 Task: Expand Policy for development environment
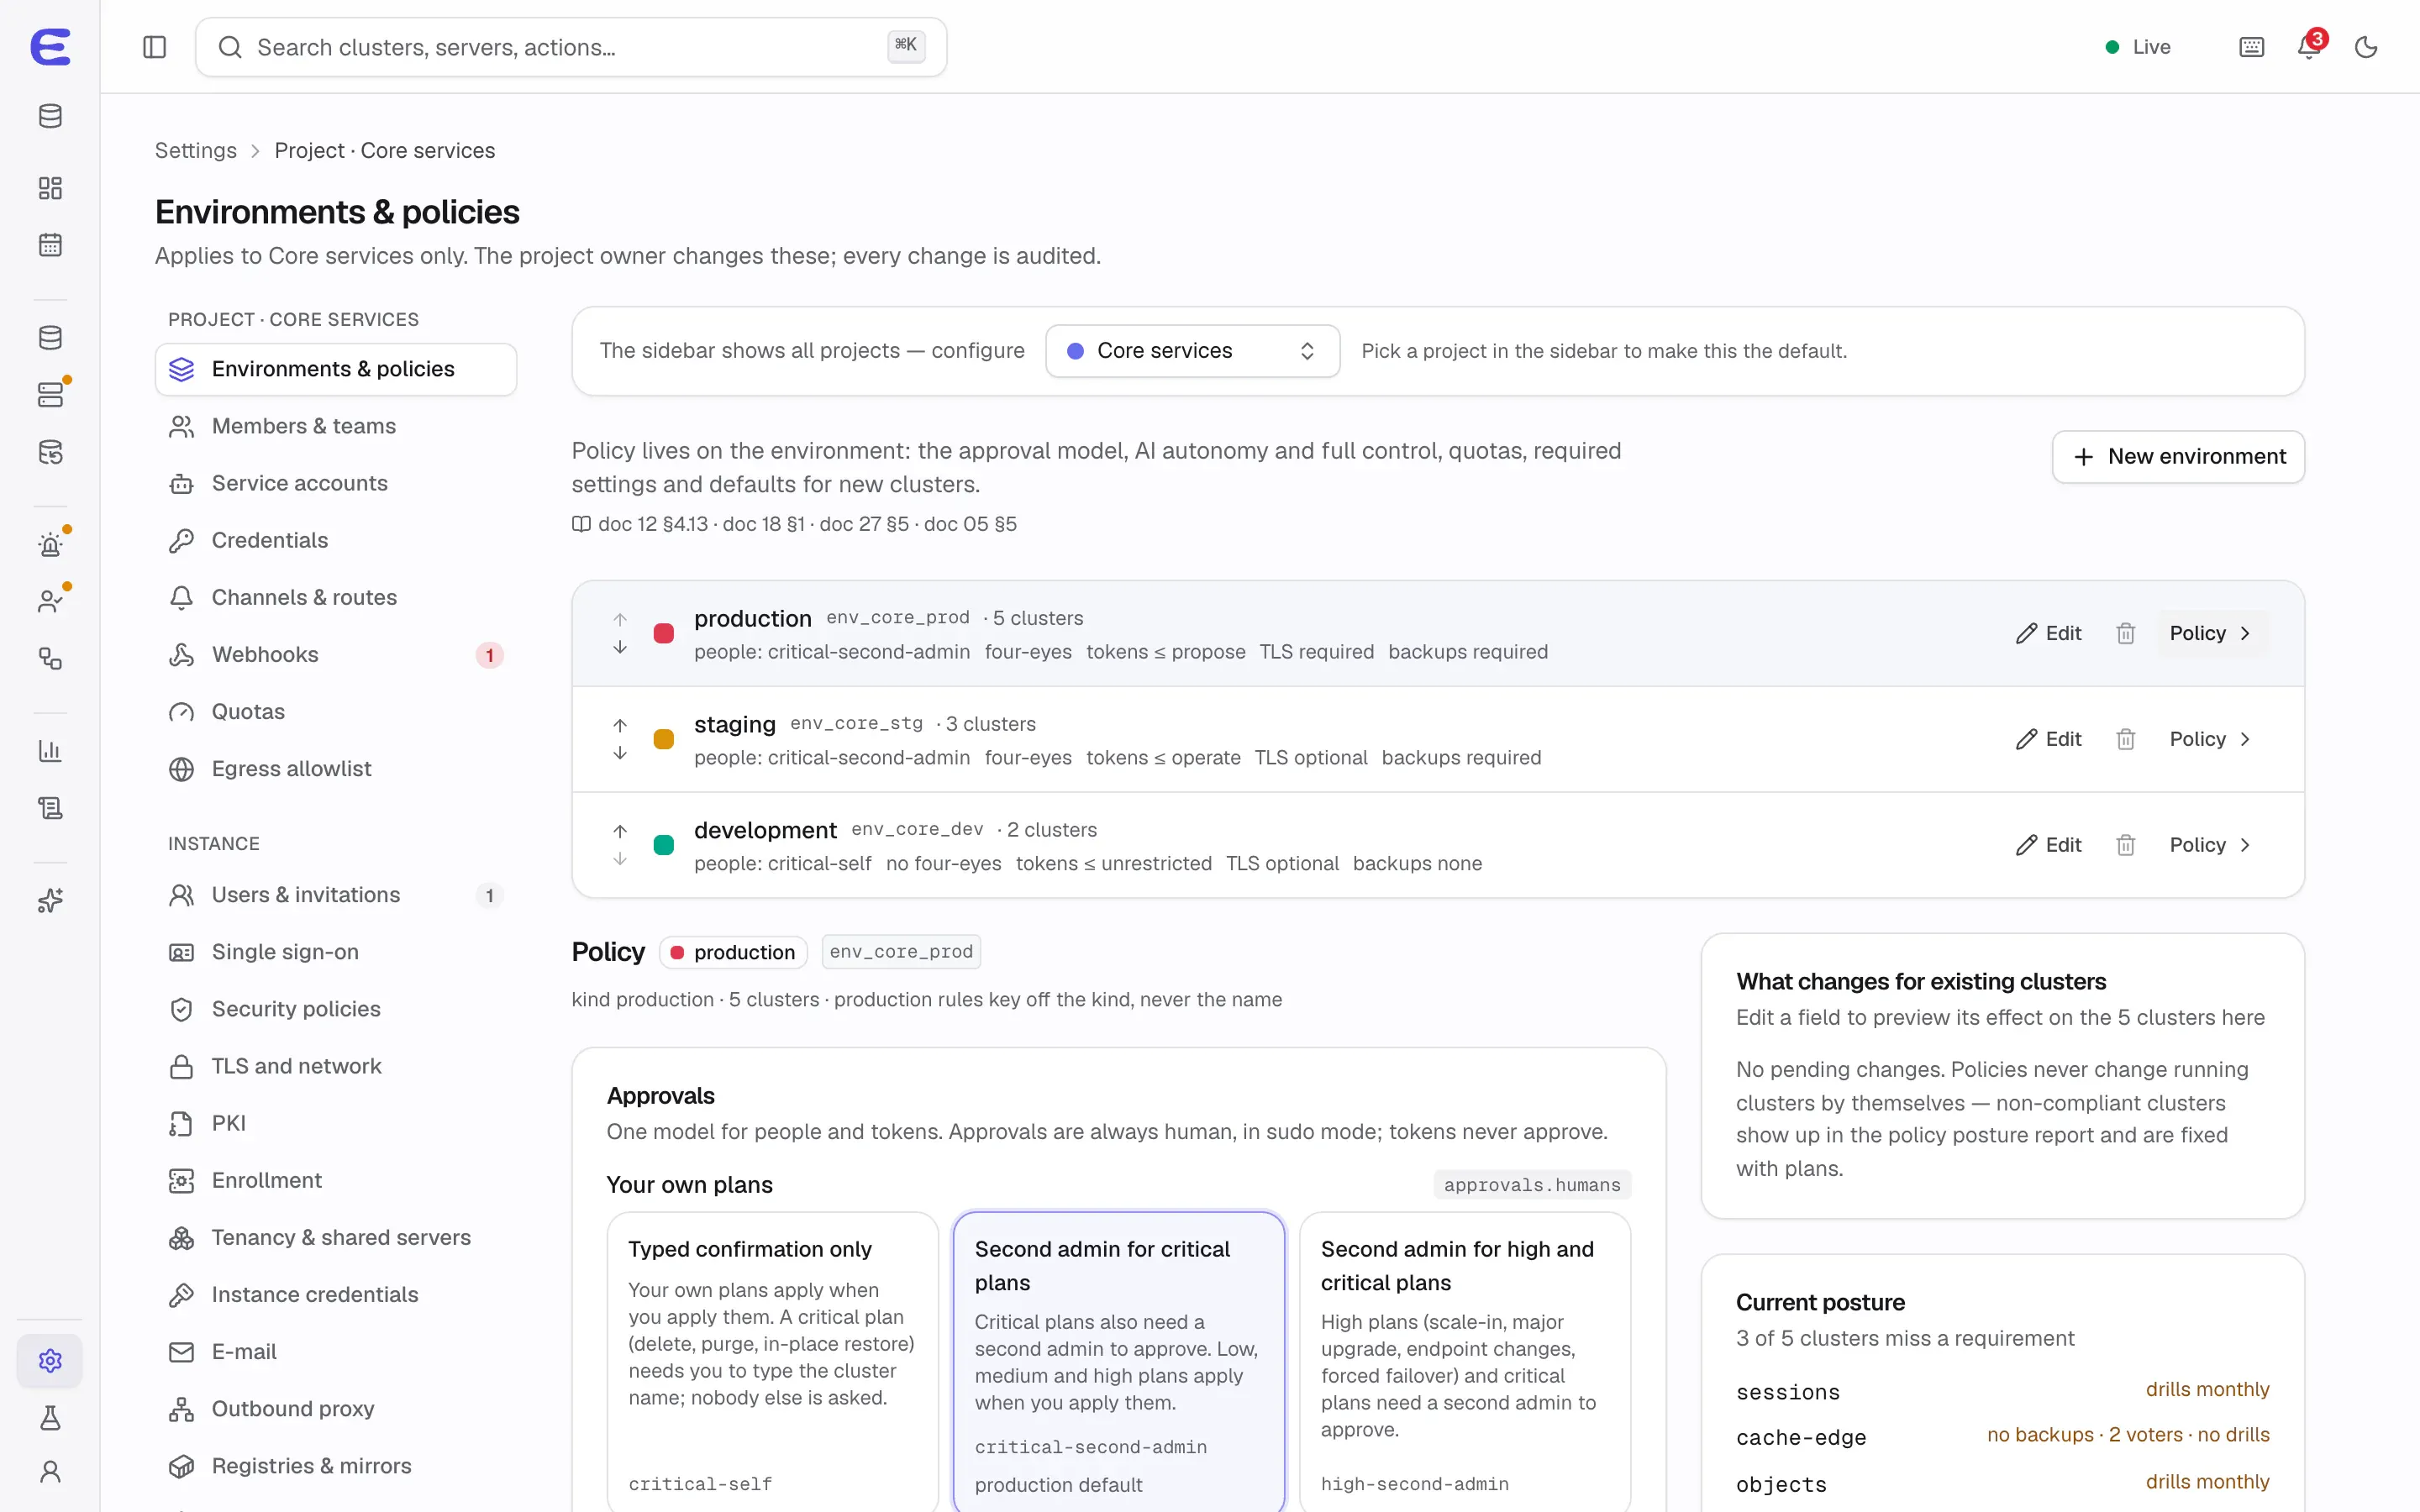2210,845
